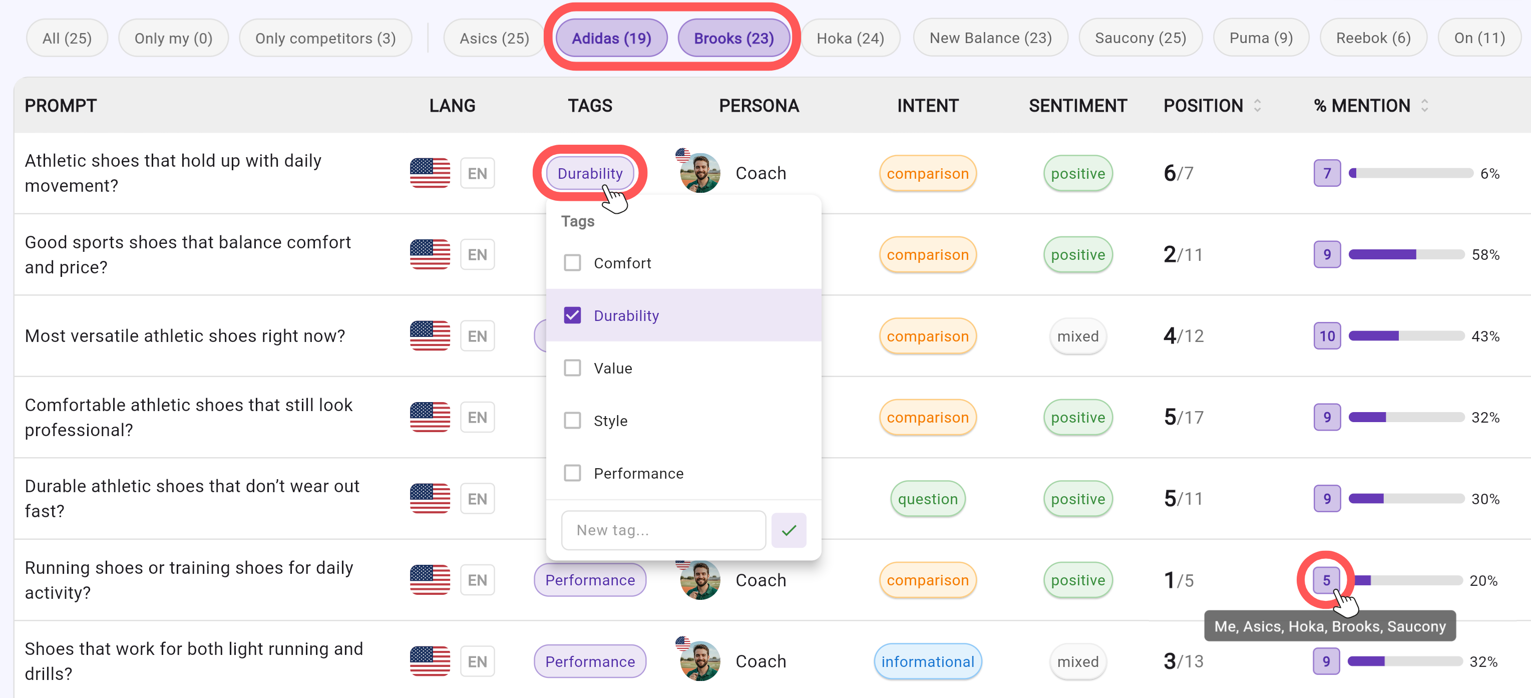This screenshot has height=698, width=1531.
Task: Uncheck the Durability tag checkbox
Action: pyautogui.click(x=572, y=315)
